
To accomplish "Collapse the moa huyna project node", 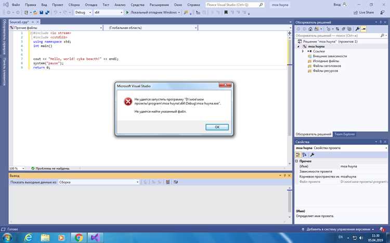I will point(298,46).
